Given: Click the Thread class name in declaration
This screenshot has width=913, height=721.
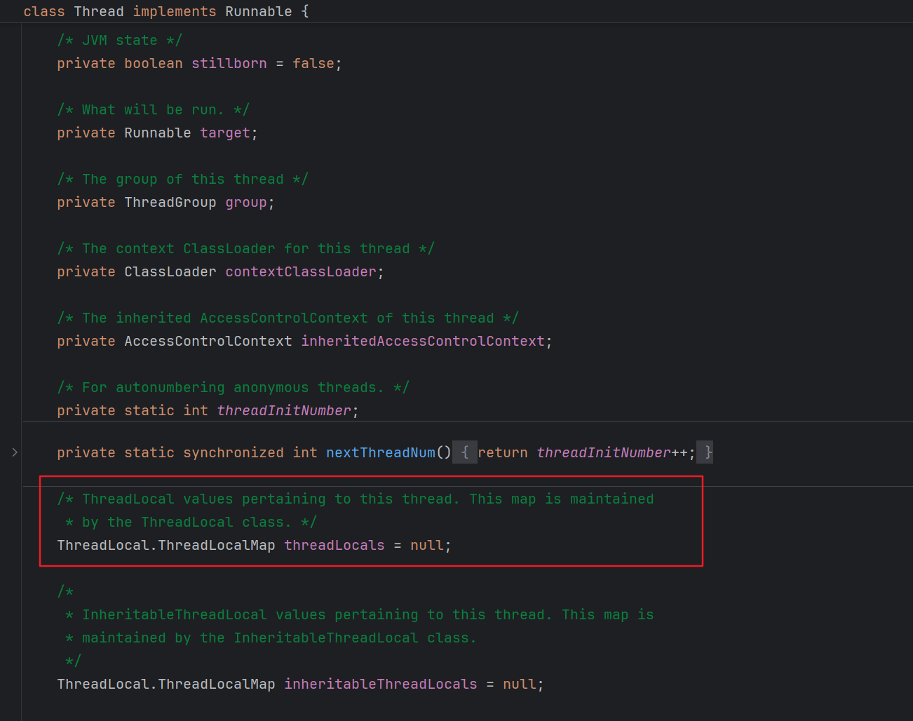Looking at the screenshot, I should (99, 11).
